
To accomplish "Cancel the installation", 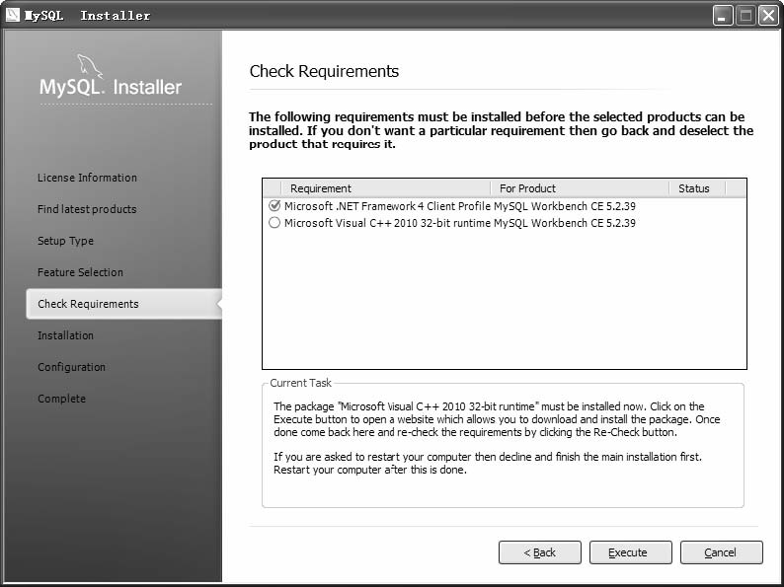I will tap(722, 552).
